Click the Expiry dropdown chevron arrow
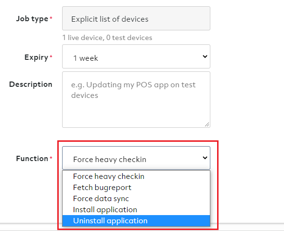 [x=205, y=56]
